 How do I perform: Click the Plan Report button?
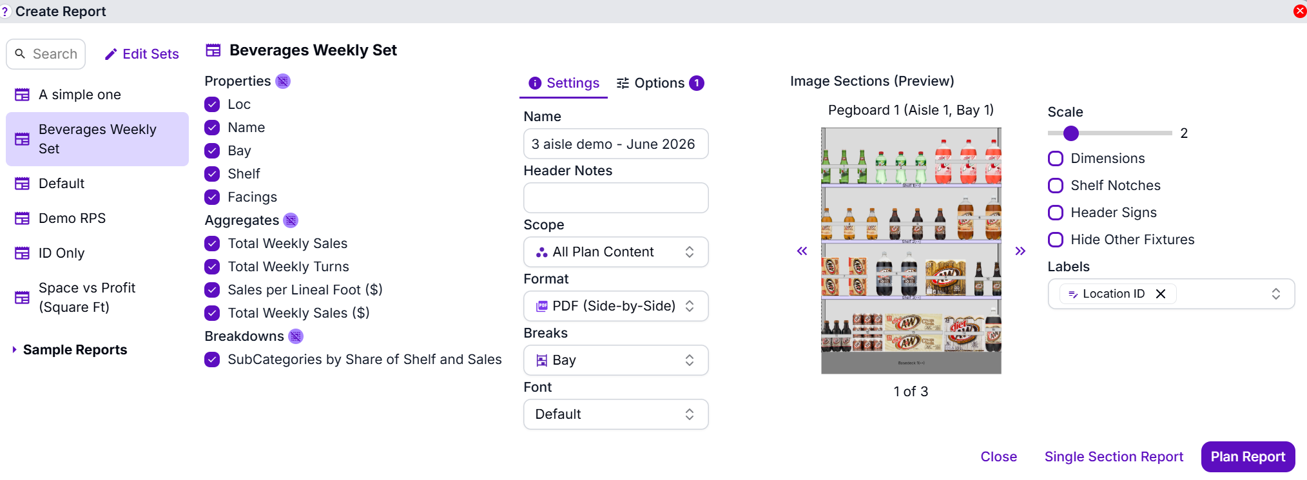pyautogui.click(x=1248, y=457)
